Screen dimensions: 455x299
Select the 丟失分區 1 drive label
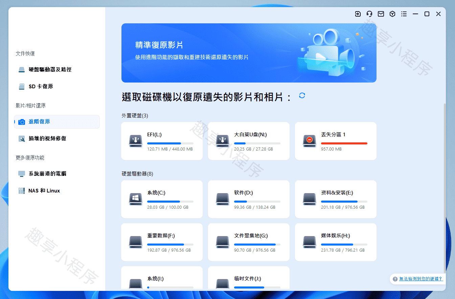(x=333, y=135)
